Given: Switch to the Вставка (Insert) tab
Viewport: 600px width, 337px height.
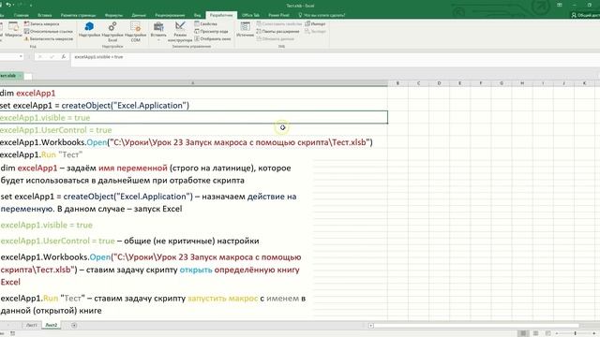Looking at the screenshot, I should point(45,15).
